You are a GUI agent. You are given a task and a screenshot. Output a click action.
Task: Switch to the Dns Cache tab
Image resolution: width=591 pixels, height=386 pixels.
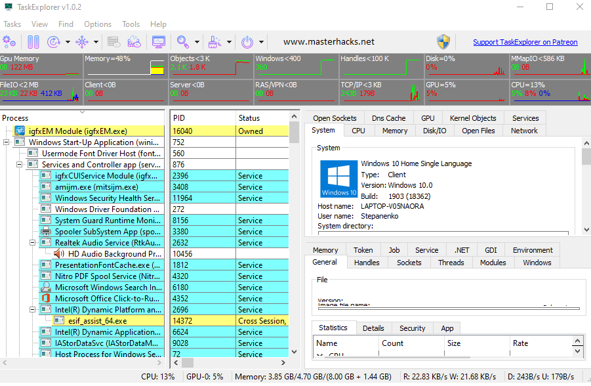[x=388, y=118]
